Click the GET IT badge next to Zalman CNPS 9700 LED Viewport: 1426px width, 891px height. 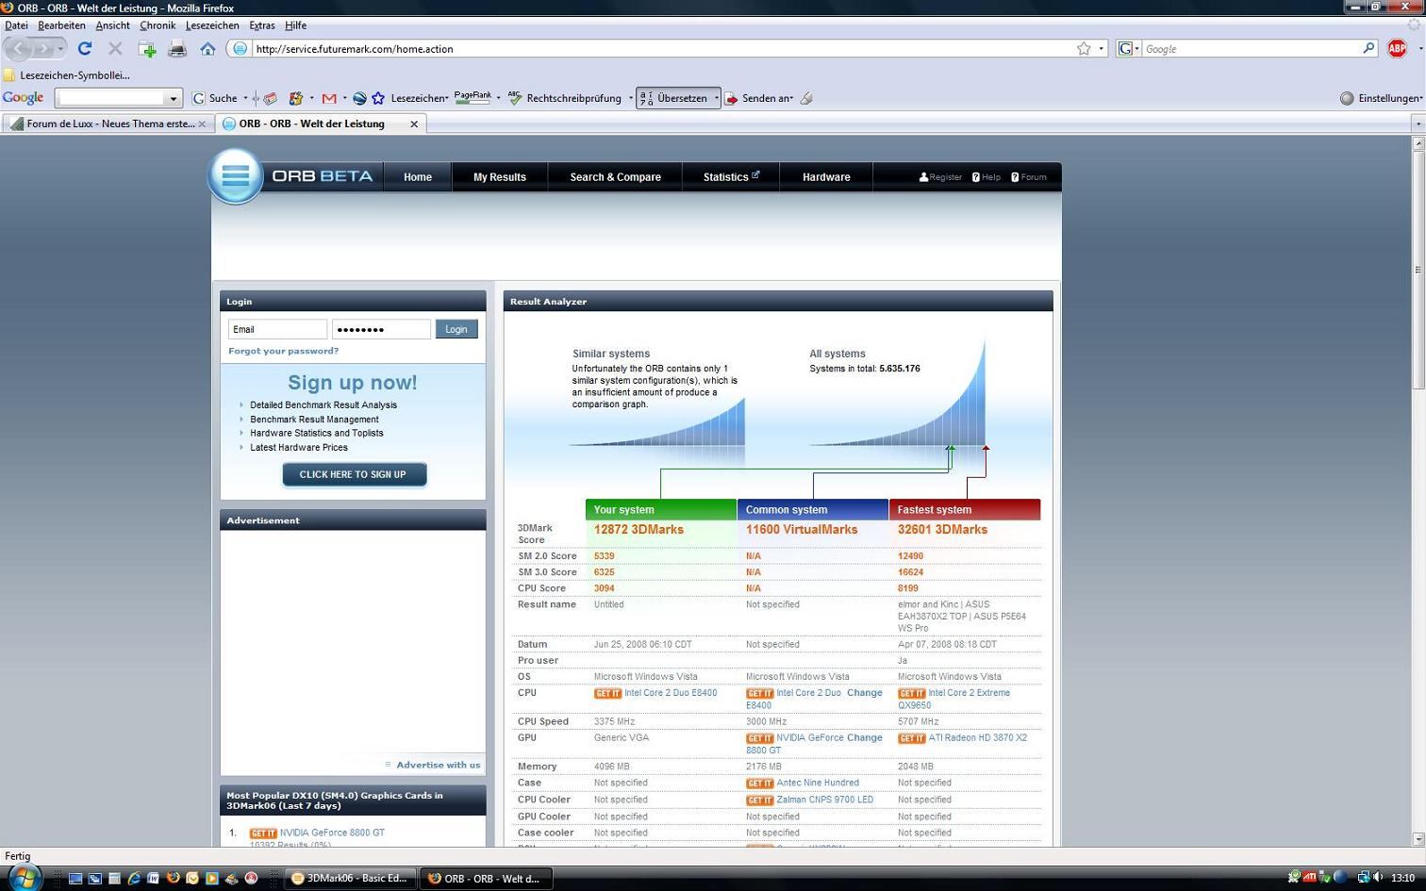coord(759,800)
